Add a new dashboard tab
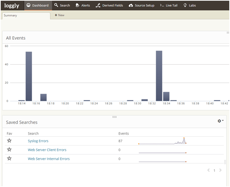Viewport: 230px width, 187px height. [x=59, y=15]
